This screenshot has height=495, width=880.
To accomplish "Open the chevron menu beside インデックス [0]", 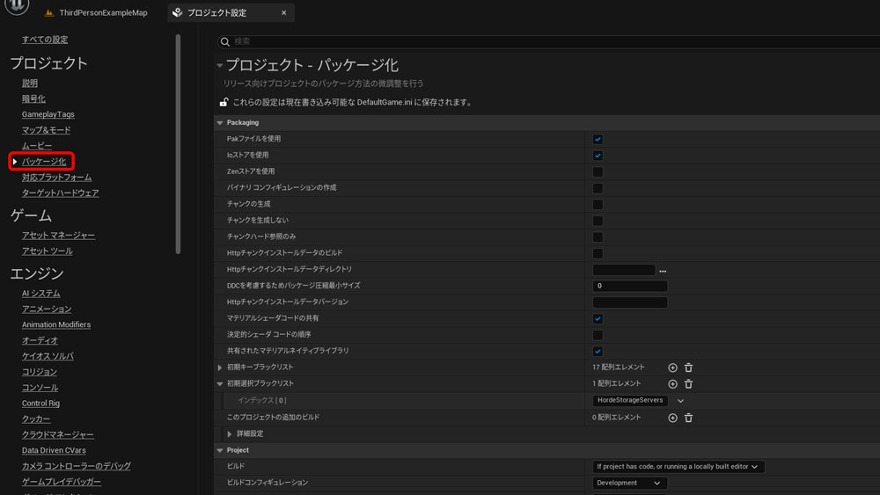I will tap(680, 401).
